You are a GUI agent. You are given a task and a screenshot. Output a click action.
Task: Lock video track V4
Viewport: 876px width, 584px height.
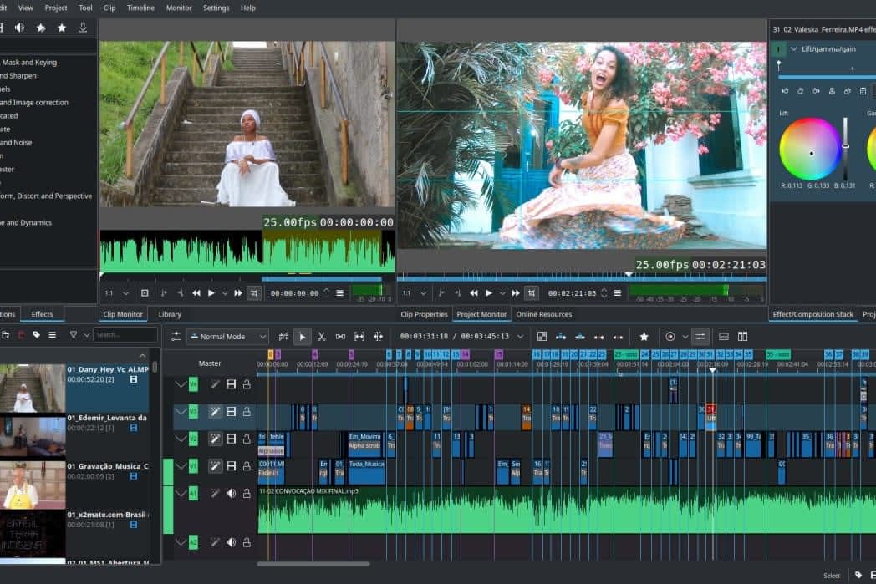[247, 384]
